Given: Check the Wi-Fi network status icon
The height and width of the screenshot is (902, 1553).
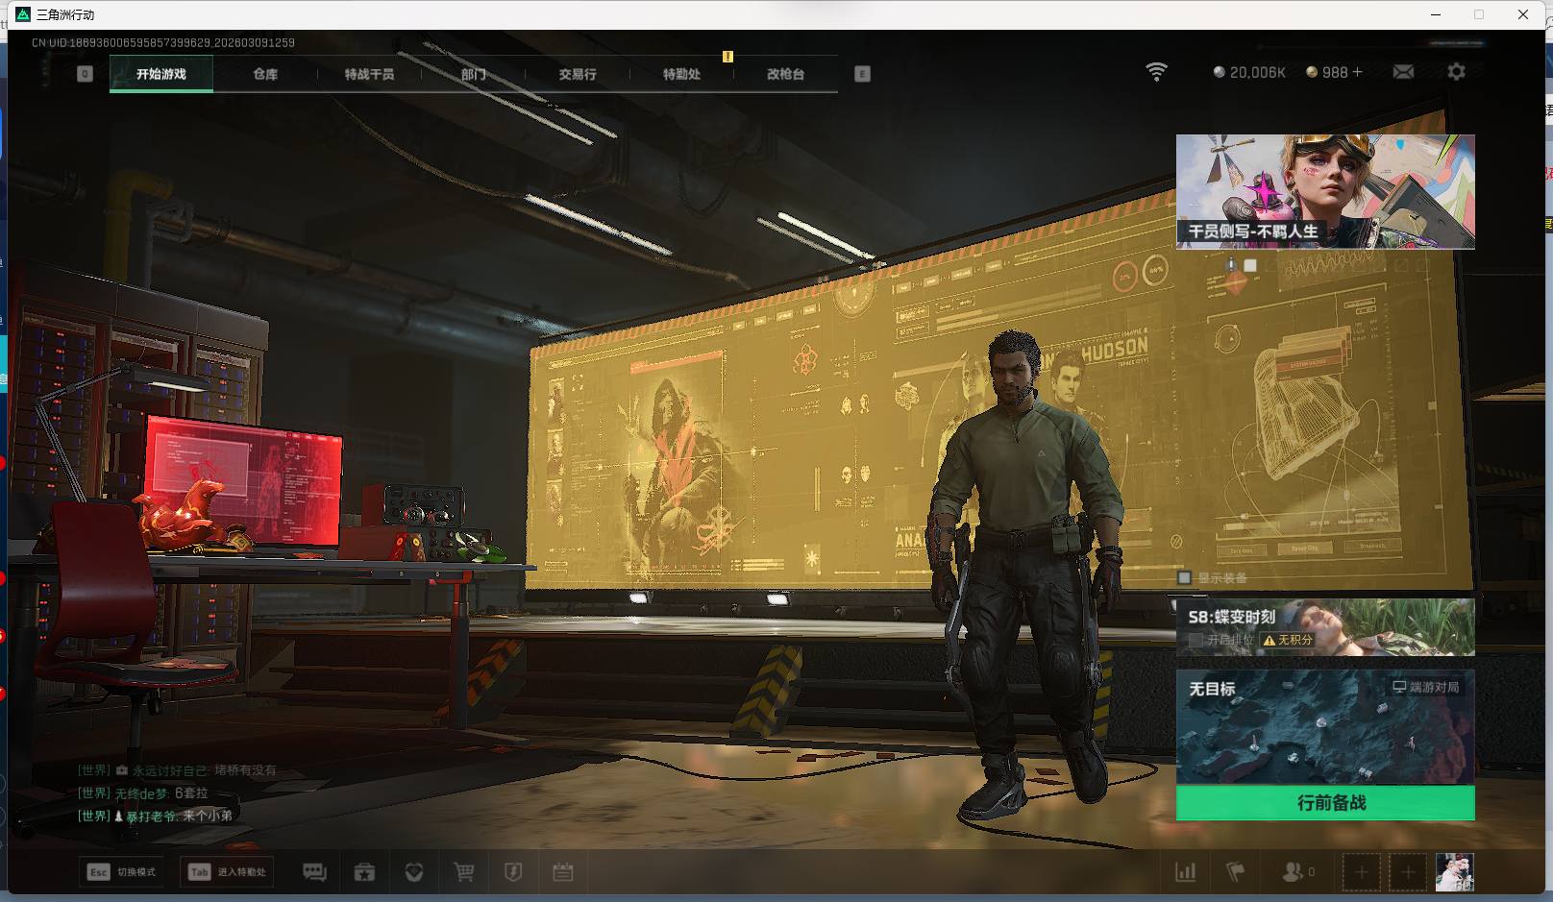Looking at the screenshot, I should point(1157,72).
